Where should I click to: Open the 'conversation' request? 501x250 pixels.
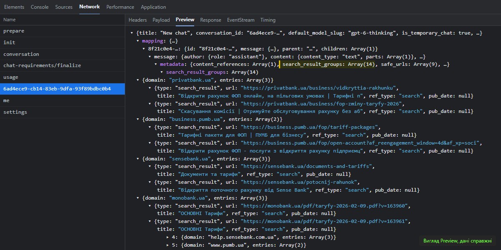(62, 54)
